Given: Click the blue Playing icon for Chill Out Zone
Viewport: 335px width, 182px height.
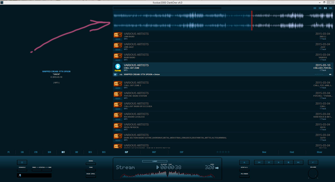Looking at the screenshot, I should pos(118,67).
